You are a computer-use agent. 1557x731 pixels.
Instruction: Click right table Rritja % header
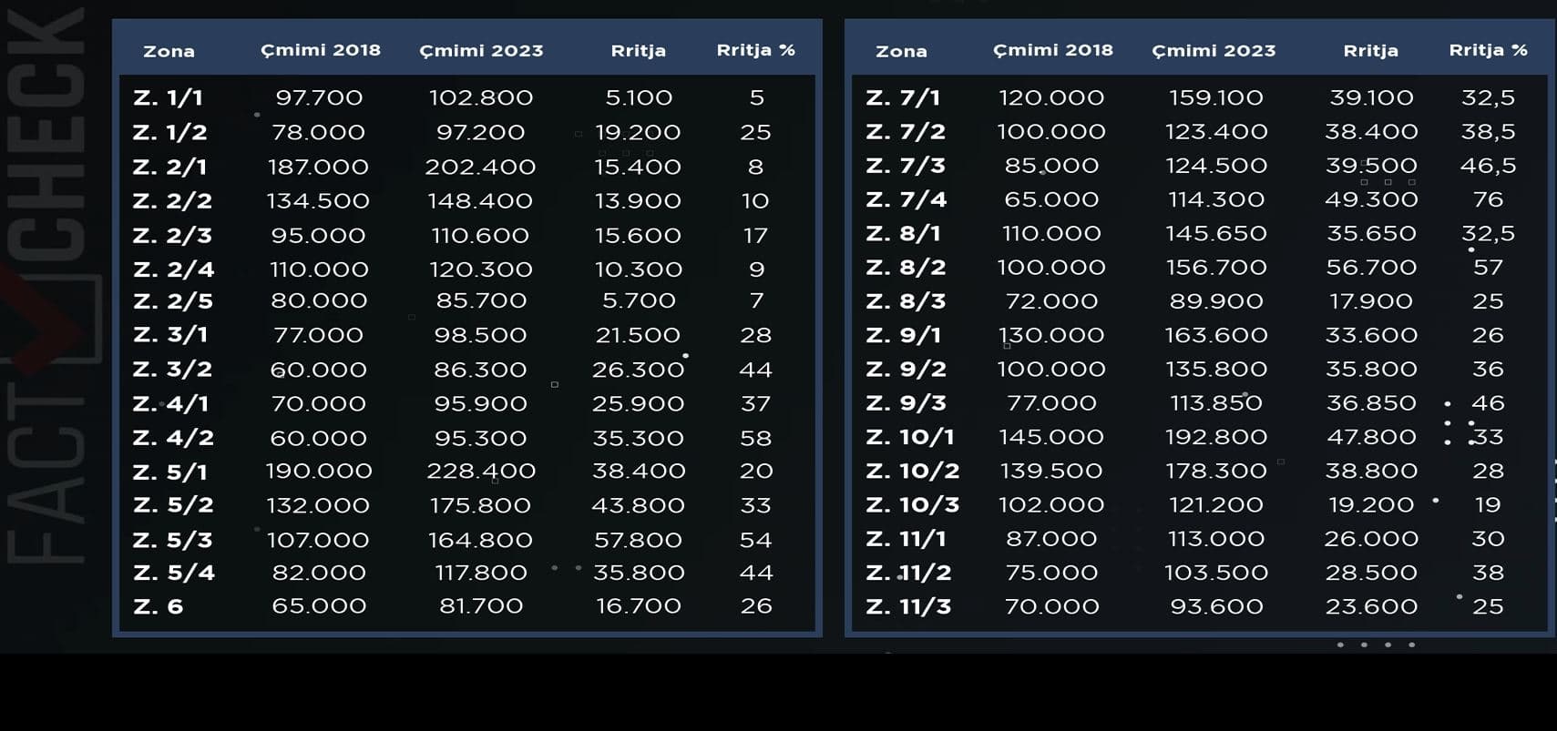1488,50
